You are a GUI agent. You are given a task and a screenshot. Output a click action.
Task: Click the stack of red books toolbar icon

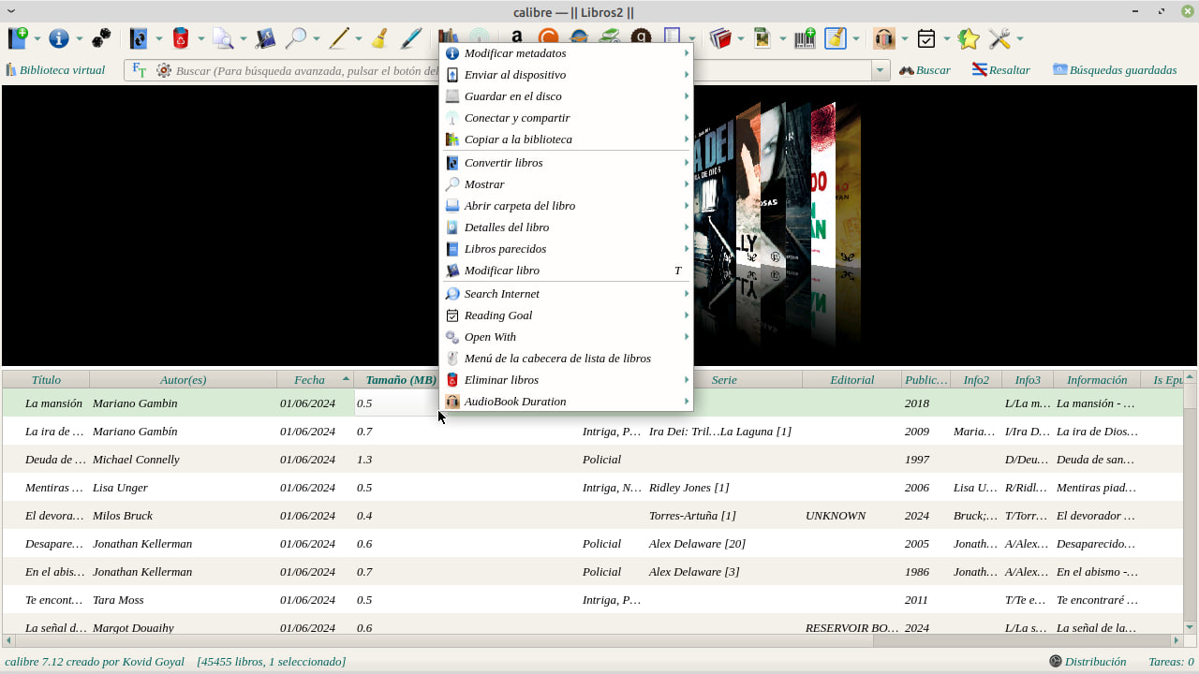[x=719, y=38]
